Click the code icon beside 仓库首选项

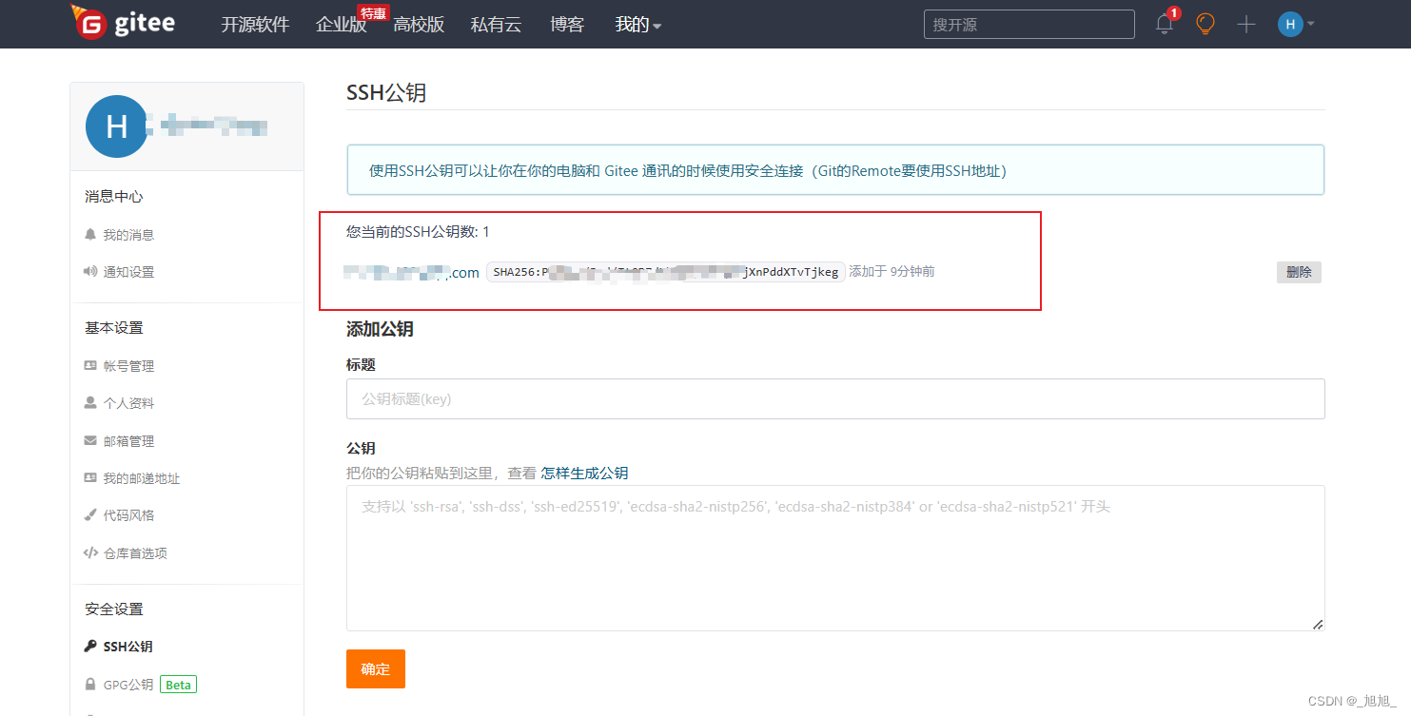pos(90,552)
